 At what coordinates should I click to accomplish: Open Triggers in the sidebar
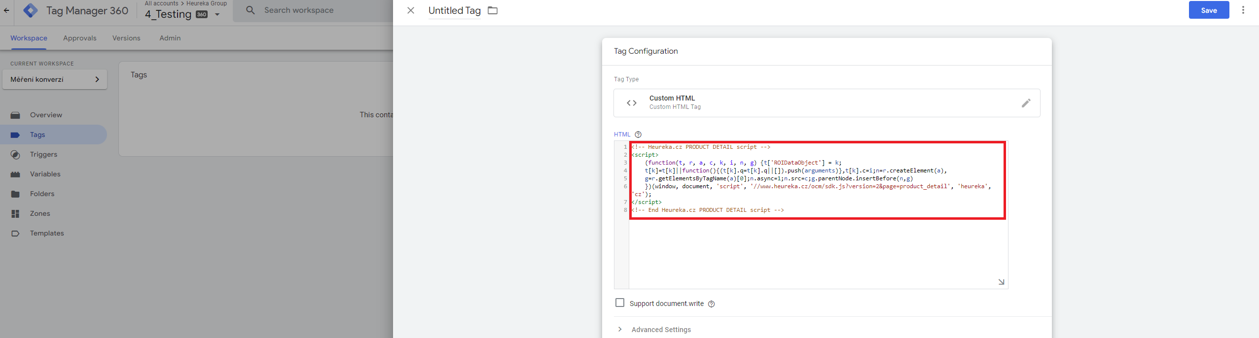click(x=53, y=154)
